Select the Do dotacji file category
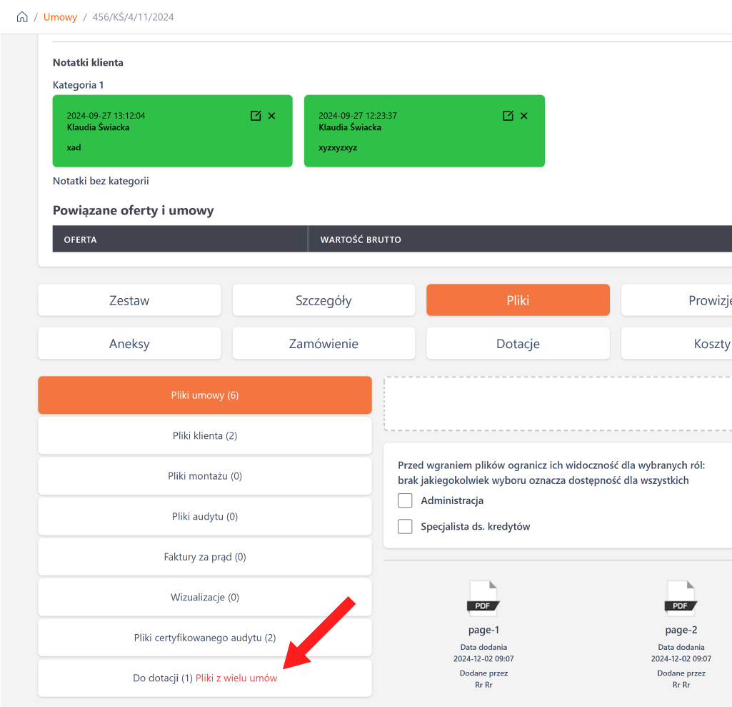 pos(163,678)
